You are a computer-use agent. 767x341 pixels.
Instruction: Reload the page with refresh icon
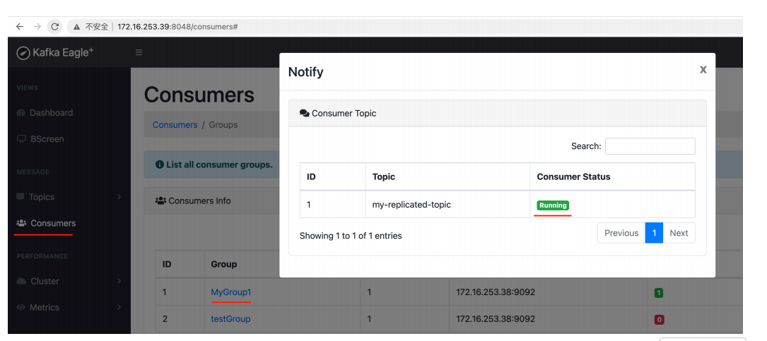pyautogui.click(x=55, y=26)
